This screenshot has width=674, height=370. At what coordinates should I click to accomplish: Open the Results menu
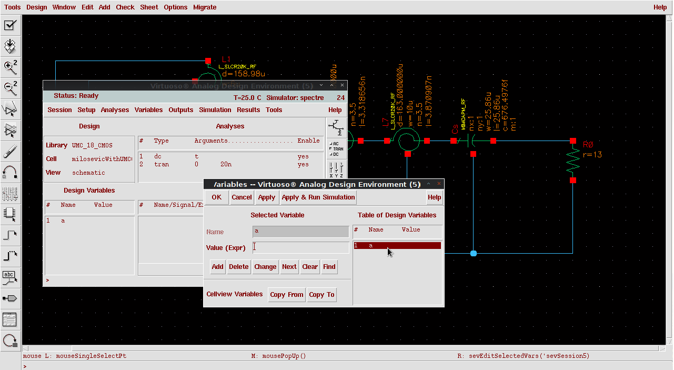click(248, 110)
